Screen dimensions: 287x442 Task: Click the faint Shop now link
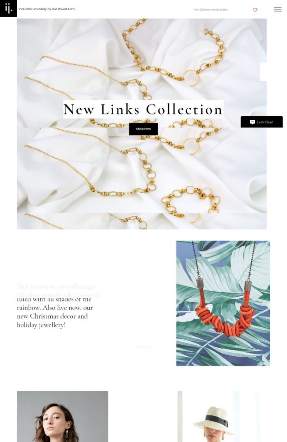pyautogui.click(x=143, y=347)
